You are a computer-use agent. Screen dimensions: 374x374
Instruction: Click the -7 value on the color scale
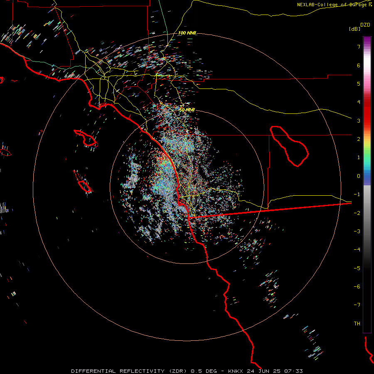click(x=357, y=305)
